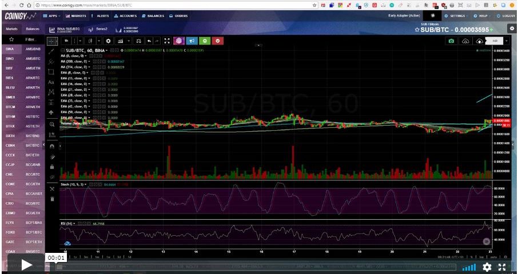
Task: Toggle fullscreen chart mode icon
Action: coord(166,41)
